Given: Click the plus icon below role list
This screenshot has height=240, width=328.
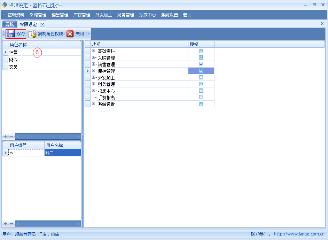Looking at the screenshot, I should [5, 136].
